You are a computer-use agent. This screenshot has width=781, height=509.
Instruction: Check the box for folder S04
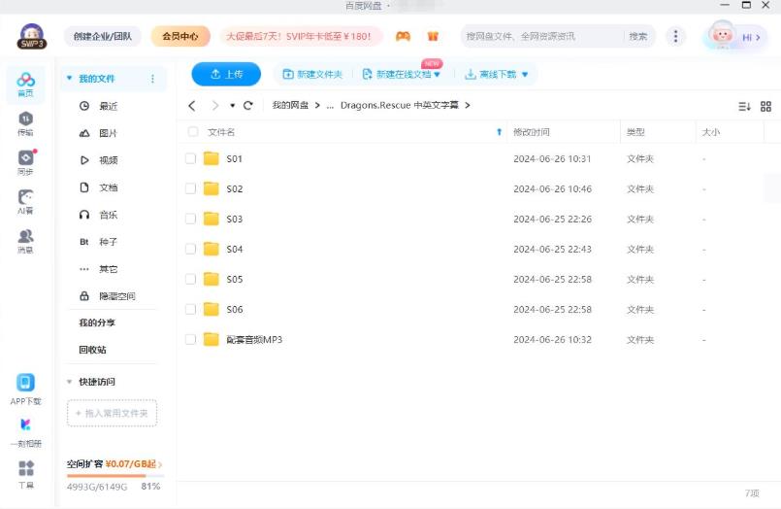coord(190,249)
